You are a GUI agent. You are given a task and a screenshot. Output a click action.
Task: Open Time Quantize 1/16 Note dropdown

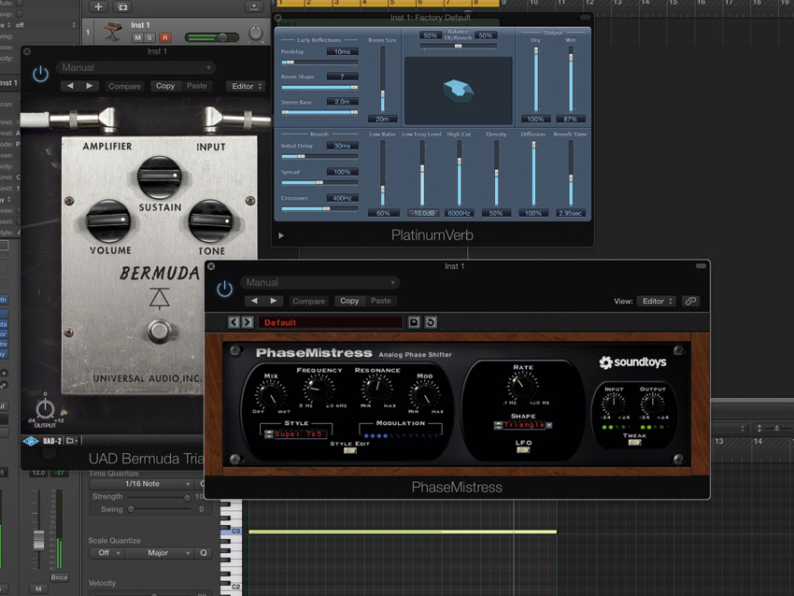[x=142, y=484]
